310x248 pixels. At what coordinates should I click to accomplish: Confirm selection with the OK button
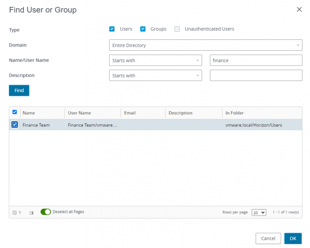(293, 238)
